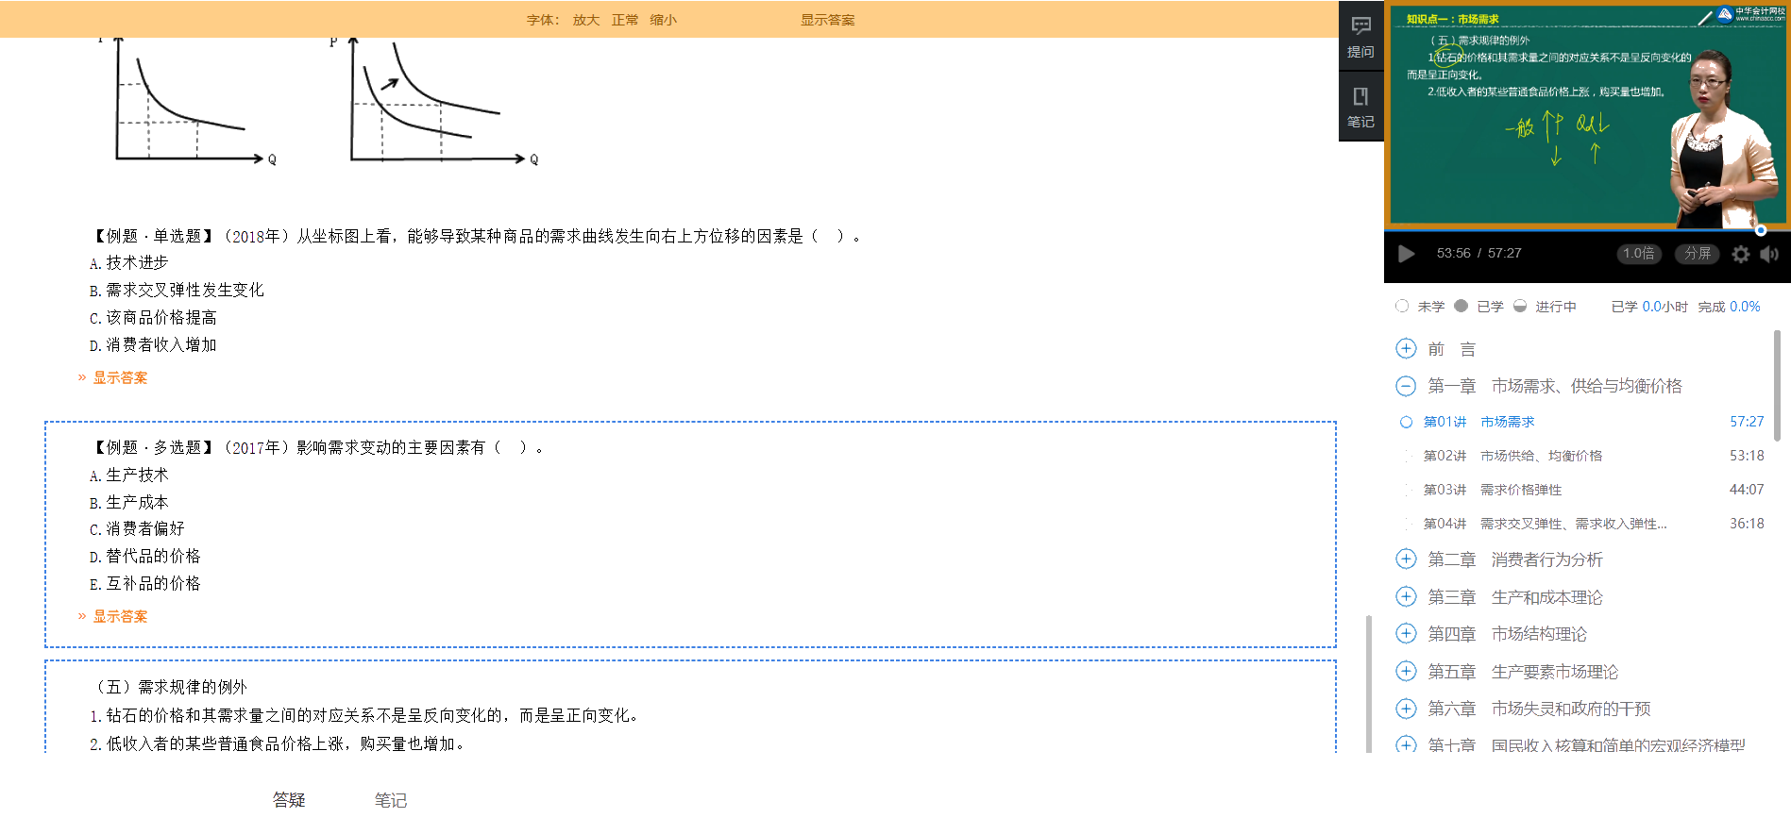Switch to the 答疑 tab
This screenshot has width=1791, height=818.
coord(289,800)
